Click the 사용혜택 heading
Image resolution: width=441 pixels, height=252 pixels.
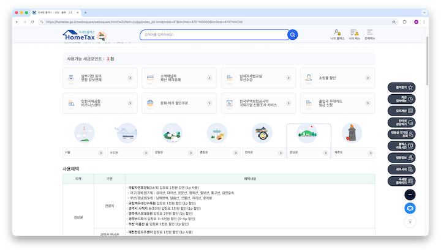click(x=71, y=169)
